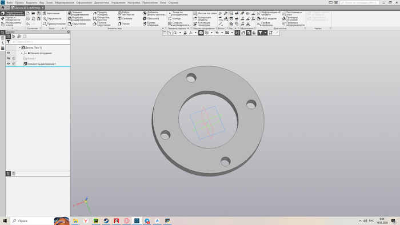This screenshot has height=225, width=400.
Task: Click the МЦХ модели tool
Action: pyautogui.click(x=267, y=19)
